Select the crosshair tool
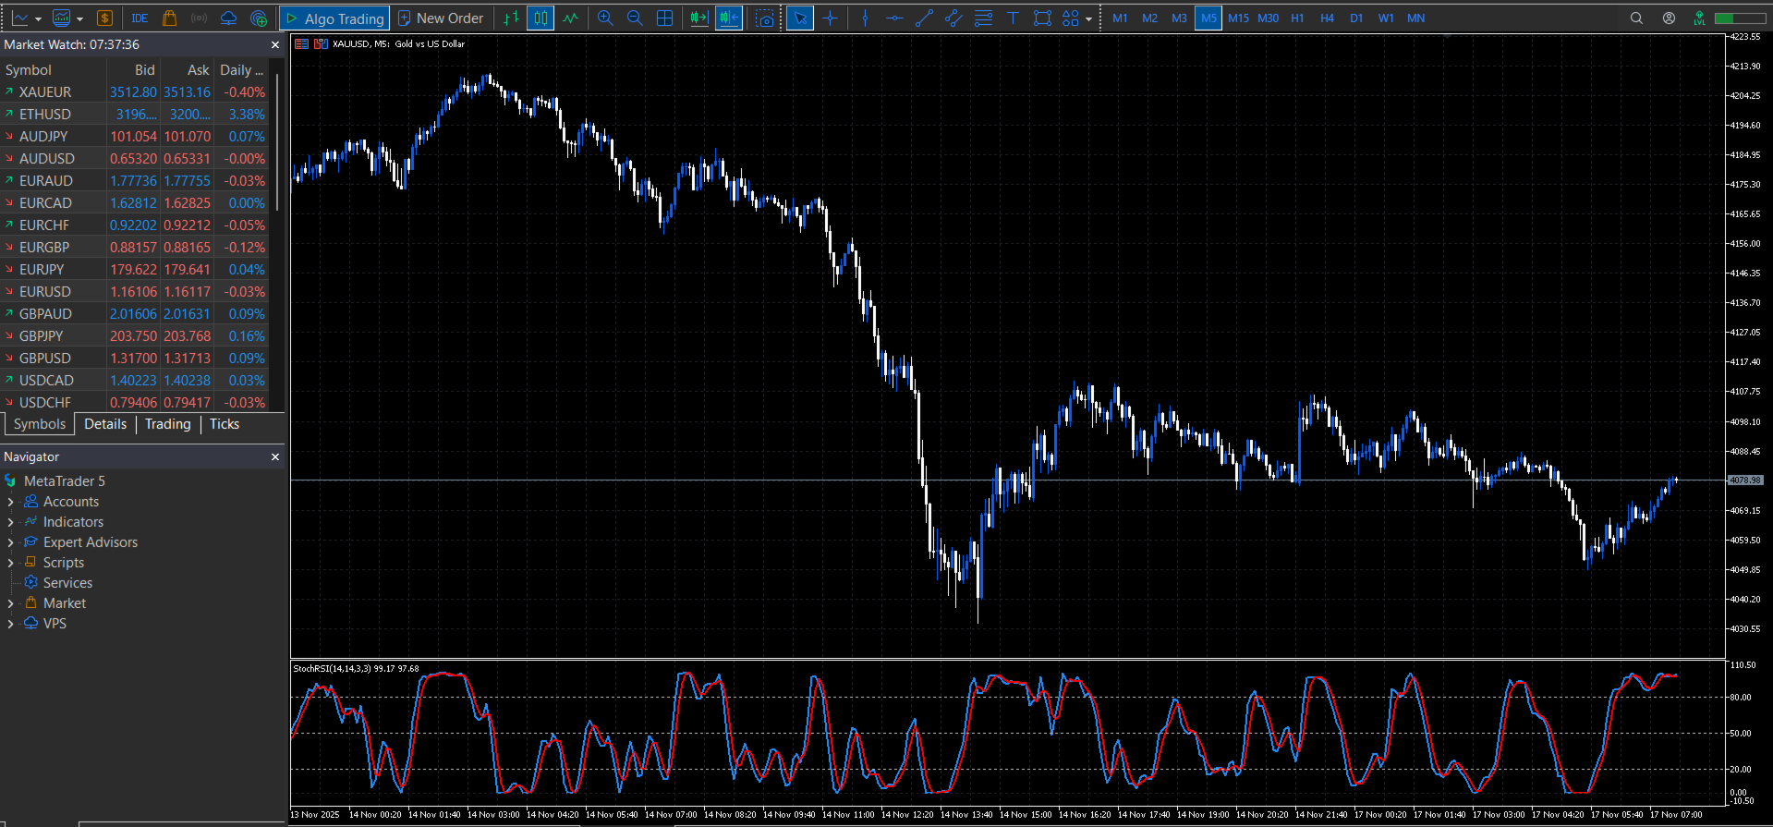The height and width of the screenshot is (827, 1773). 831,18
